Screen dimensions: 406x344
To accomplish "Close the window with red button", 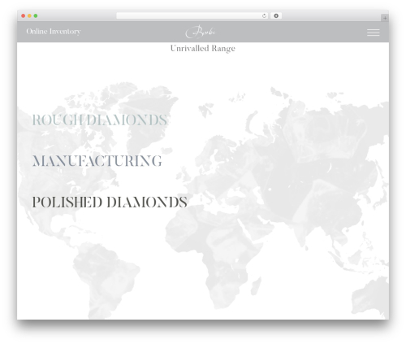I will point(24,16).
